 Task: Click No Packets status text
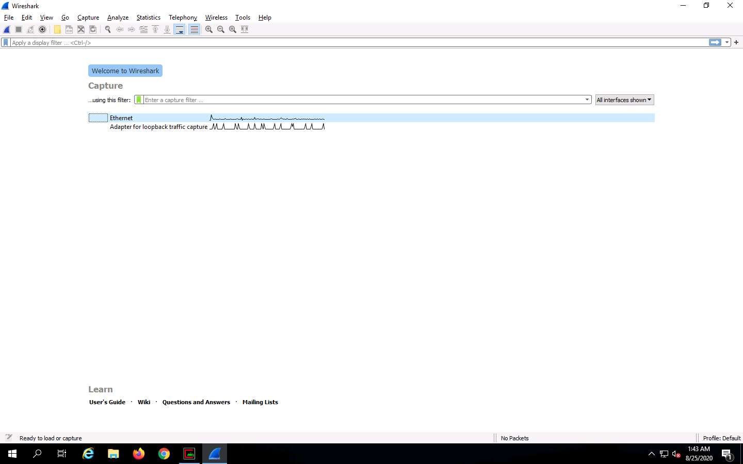pyautogui.click(x=514, y=438)
